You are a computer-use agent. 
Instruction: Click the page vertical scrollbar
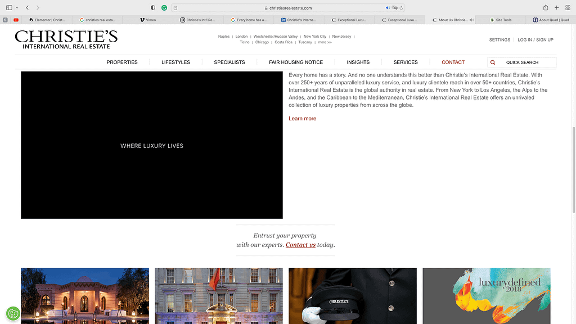[x=573, y=170]
